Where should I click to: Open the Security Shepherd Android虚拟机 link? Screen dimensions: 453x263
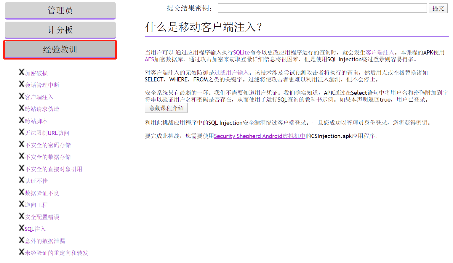259,136
